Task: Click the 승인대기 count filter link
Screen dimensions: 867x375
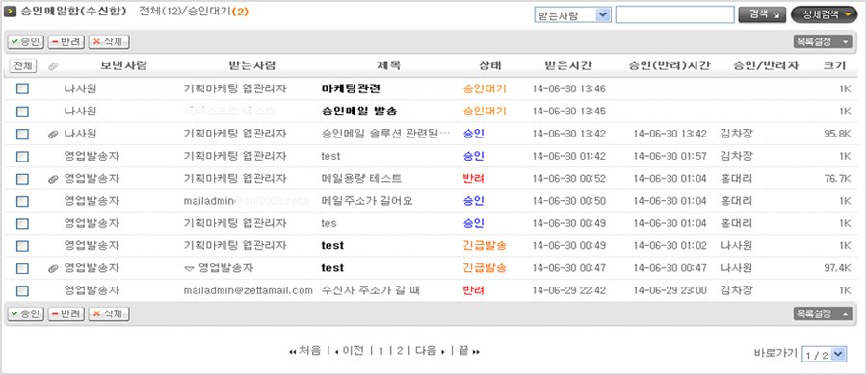Action: [x=219, y=11]
